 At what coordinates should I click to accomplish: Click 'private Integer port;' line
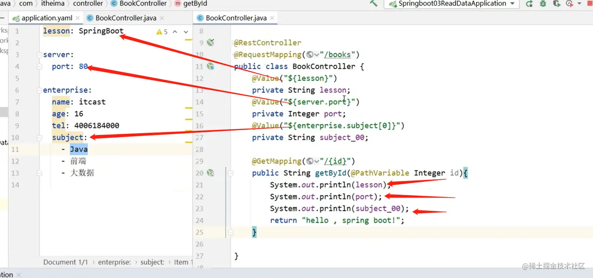[x=299, y=114]
